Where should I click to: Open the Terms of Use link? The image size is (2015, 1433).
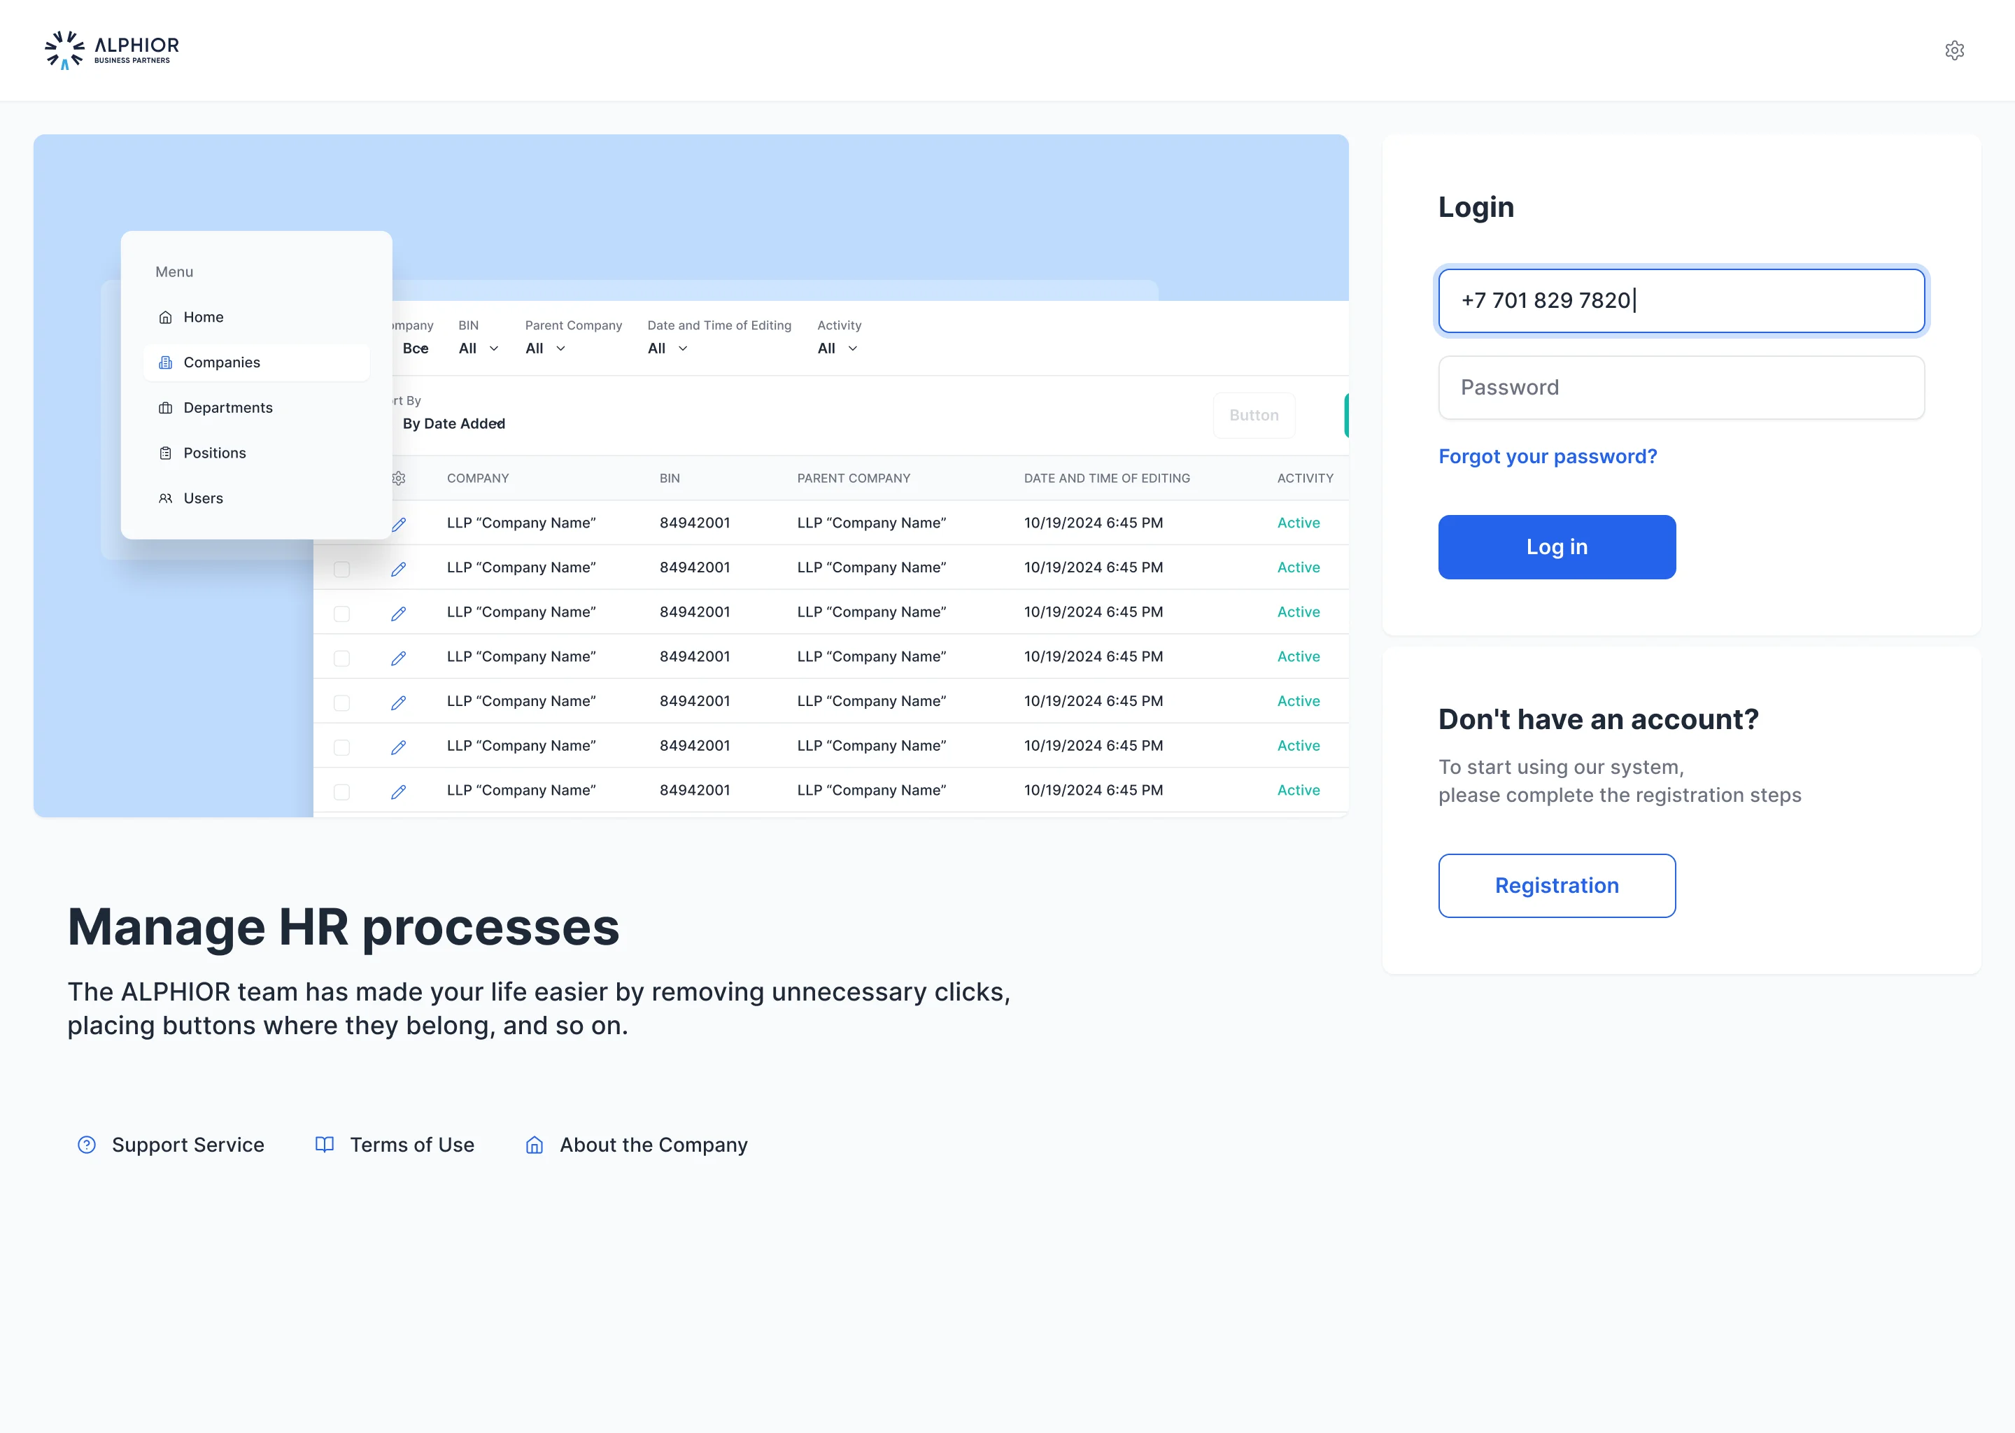click(395, 1145)
